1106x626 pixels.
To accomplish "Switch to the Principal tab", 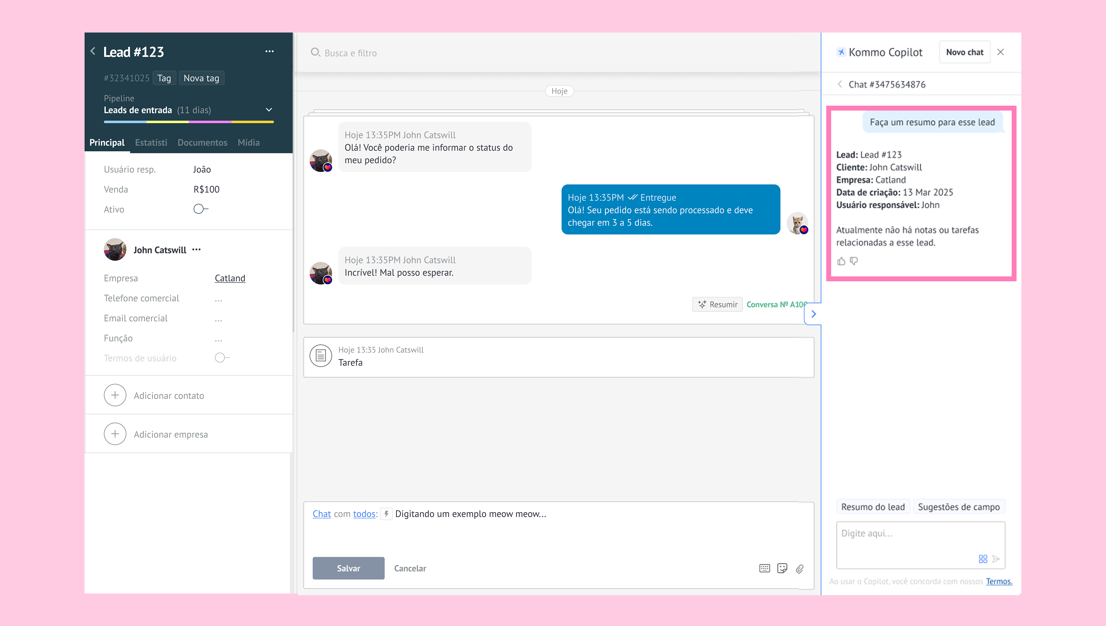I will 107,142.
